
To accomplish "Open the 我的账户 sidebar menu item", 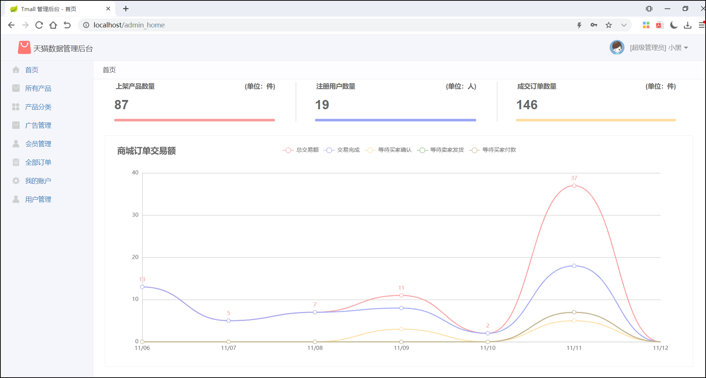I will 38,181.
